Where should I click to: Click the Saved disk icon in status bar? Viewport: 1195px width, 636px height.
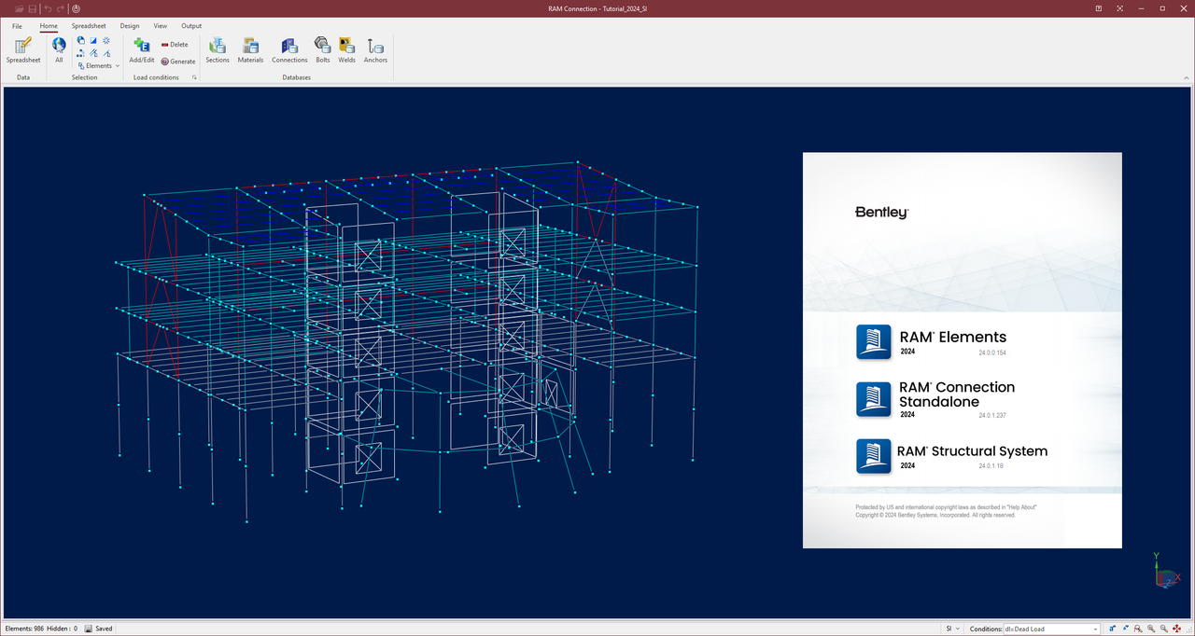tap(89, 629)
